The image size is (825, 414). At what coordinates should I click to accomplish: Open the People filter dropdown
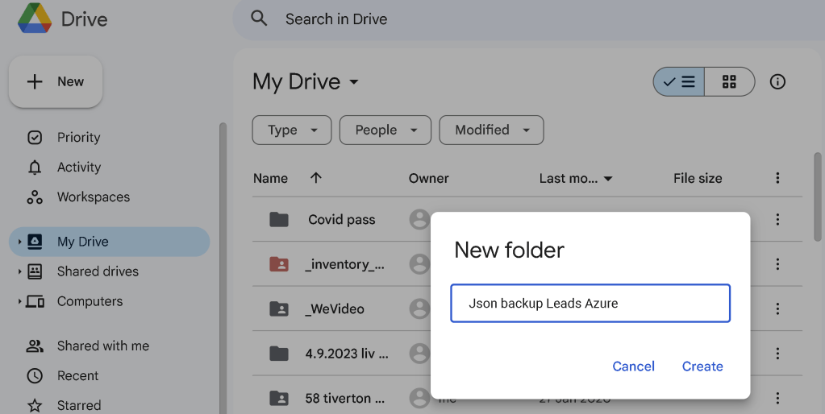[385, 130]
